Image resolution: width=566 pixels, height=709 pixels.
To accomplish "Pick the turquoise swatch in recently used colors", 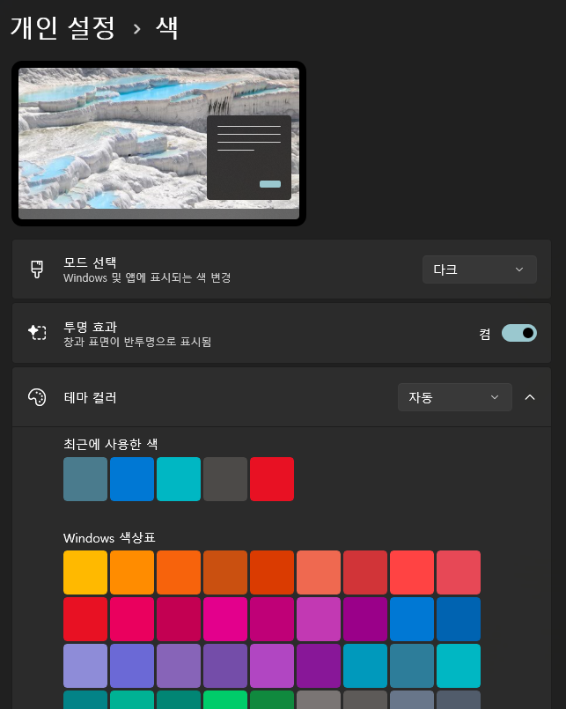I will pos(179,479).
